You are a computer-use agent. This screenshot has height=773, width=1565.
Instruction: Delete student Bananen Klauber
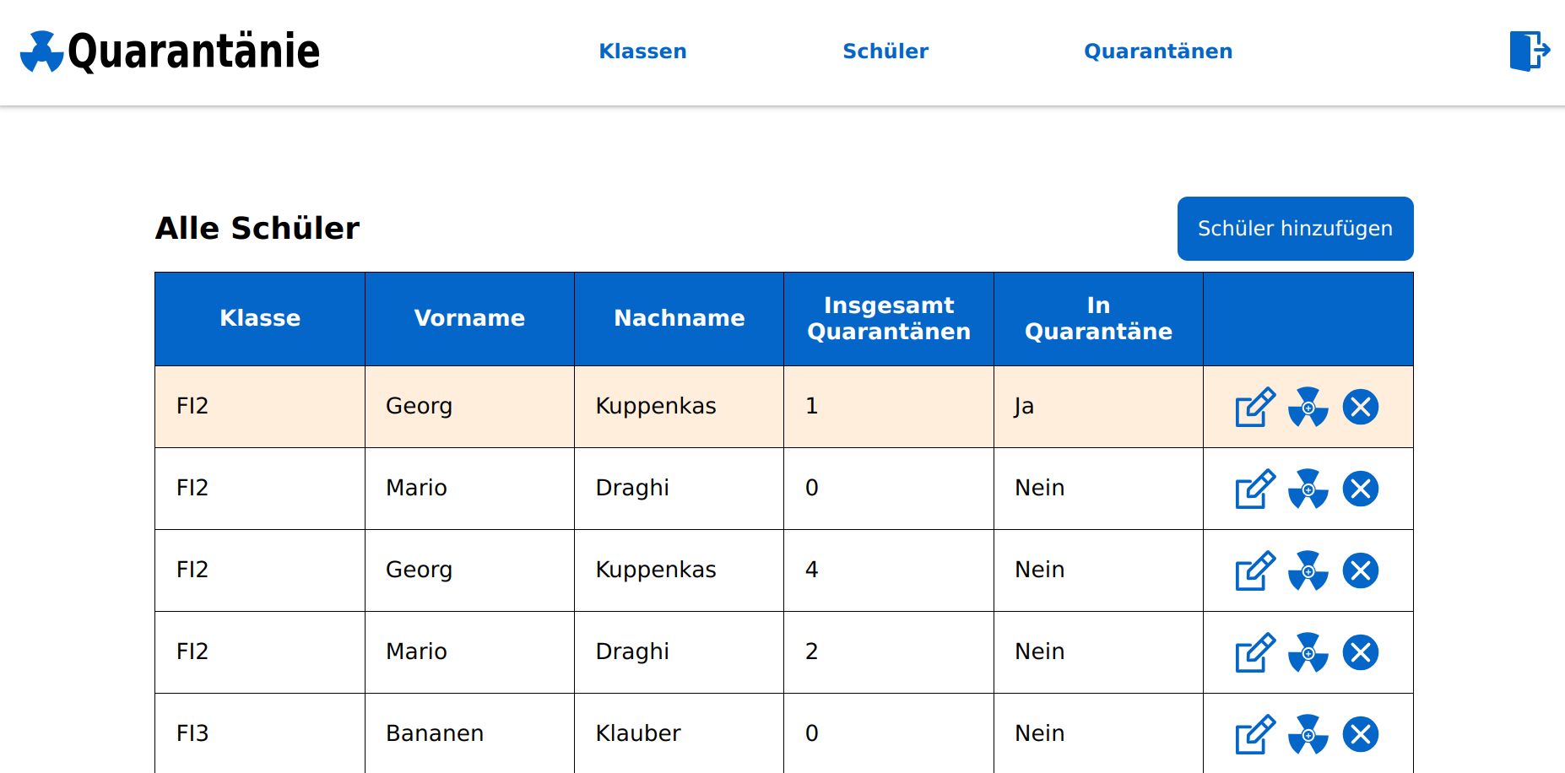tap(1360, 734)
